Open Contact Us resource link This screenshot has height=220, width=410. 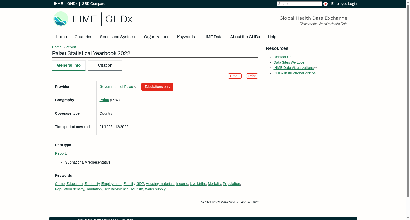coord(282,57)
